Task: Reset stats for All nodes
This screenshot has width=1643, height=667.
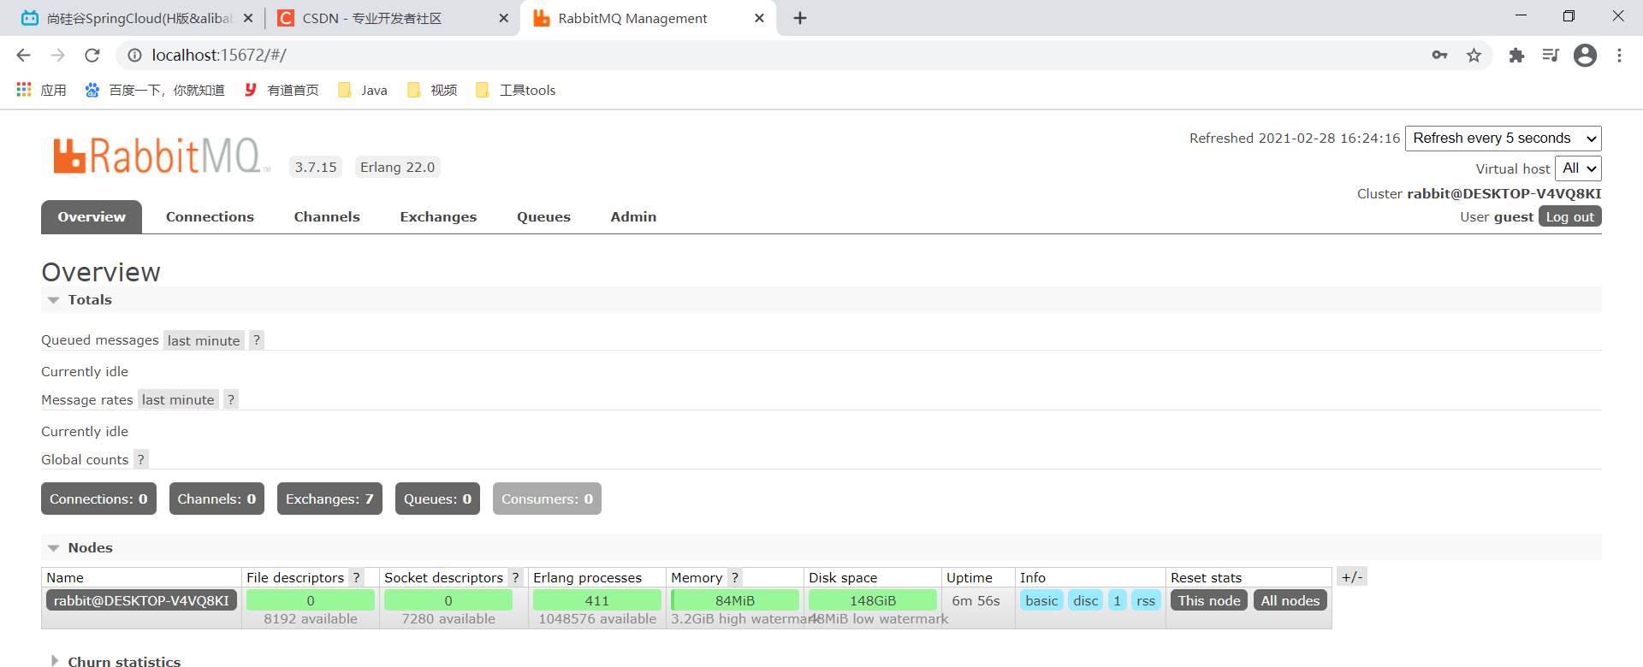Action: coord(1290,601)
